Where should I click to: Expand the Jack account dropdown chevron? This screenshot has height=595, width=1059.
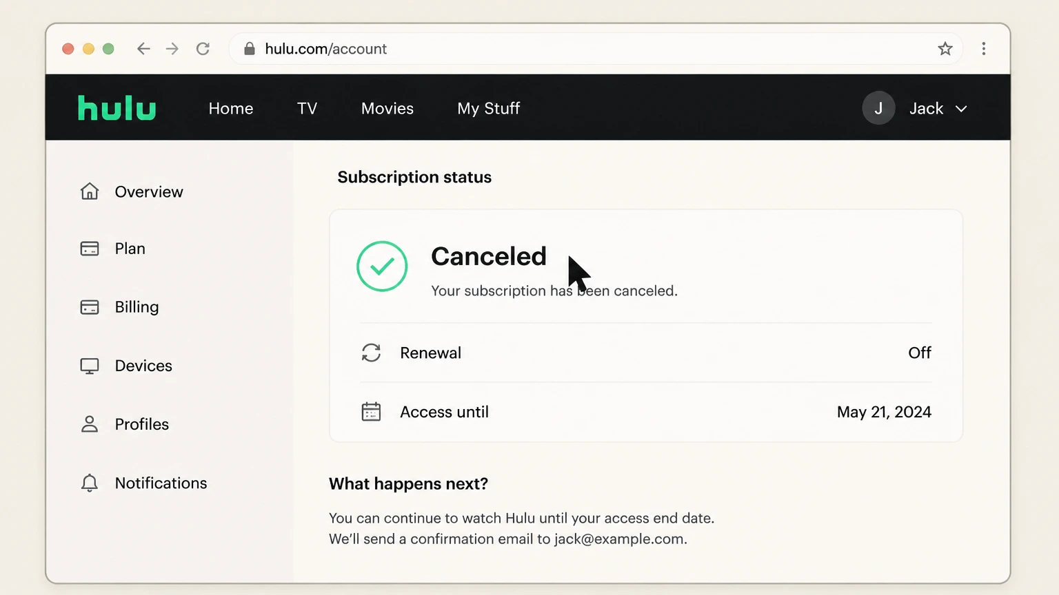tap(961, 109)
